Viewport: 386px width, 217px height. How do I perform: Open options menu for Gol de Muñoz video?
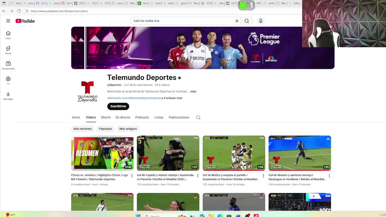click(263, 176)
